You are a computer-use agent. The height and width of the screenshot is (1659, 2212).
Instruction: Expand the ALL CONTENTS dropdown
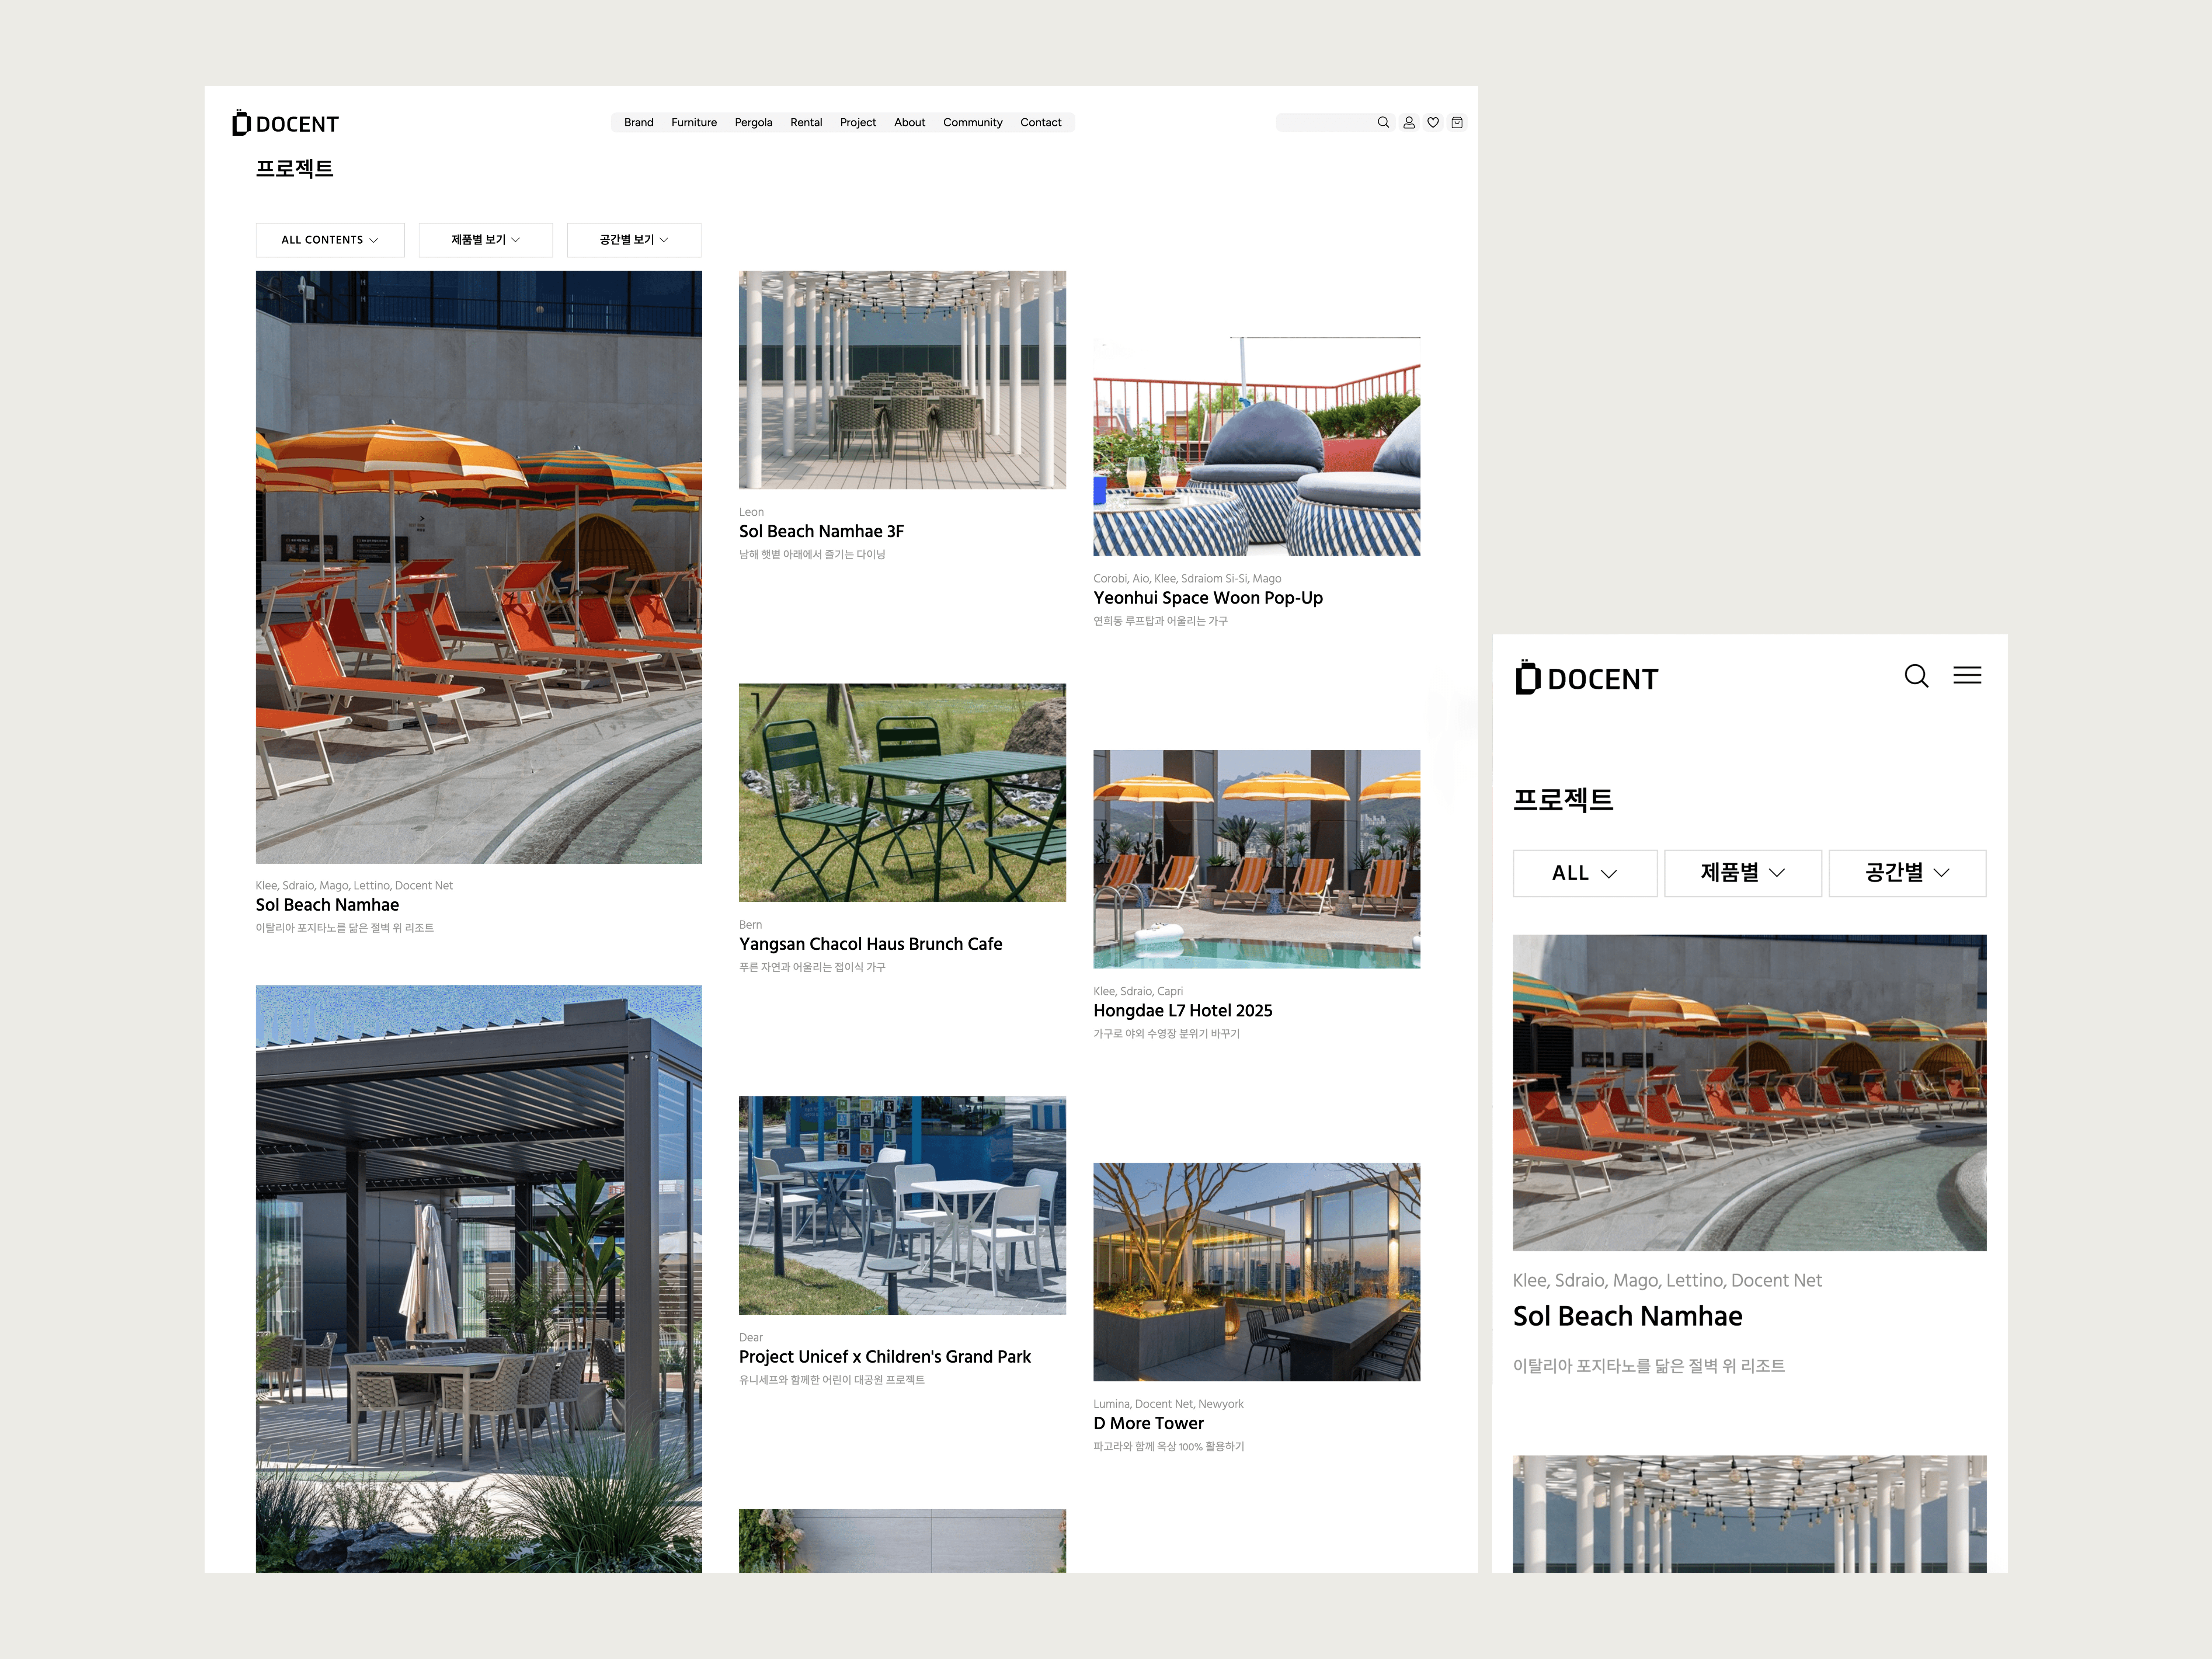(x=330, y=240)
